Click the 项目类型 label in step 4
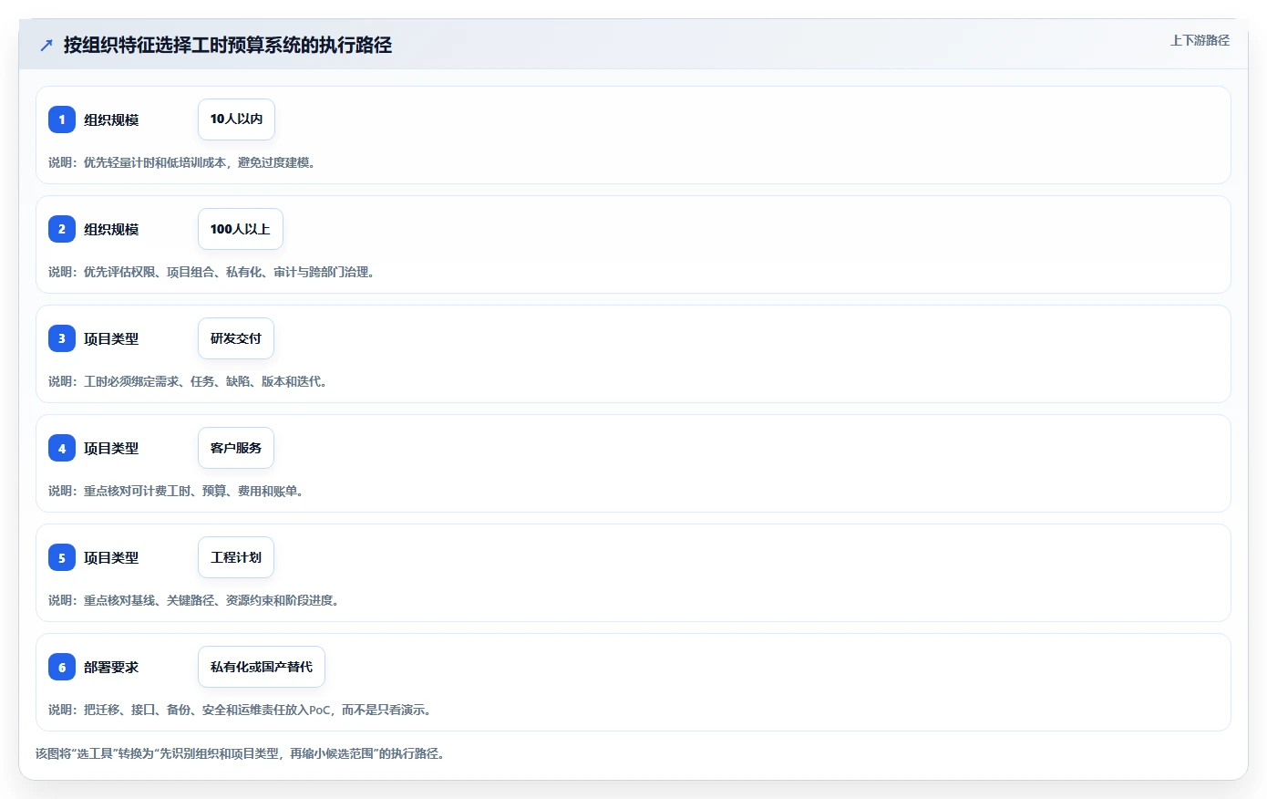Screen dimensions: 1267x799 click(x=111, y=448)
